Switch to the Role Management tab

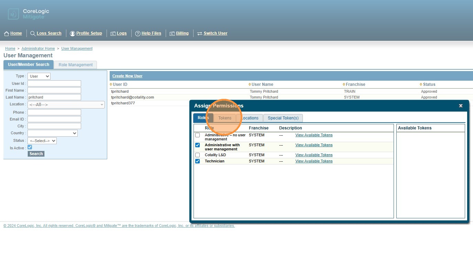(75, 65)
